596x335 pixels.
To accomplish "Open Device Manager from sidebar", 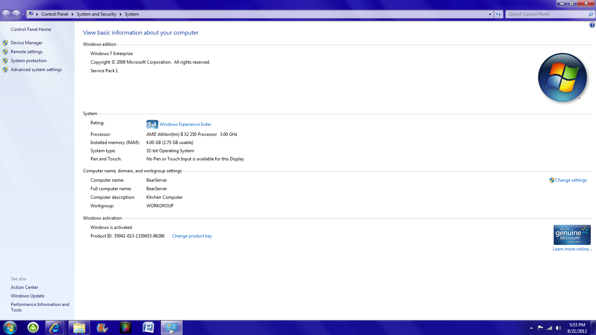I will (26, 43).
